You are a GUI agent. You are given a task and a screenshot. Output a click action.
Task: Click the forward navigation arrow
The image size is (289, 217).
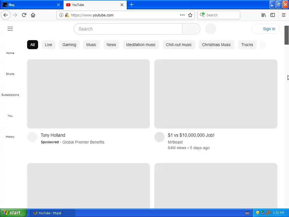click(15, 15)
